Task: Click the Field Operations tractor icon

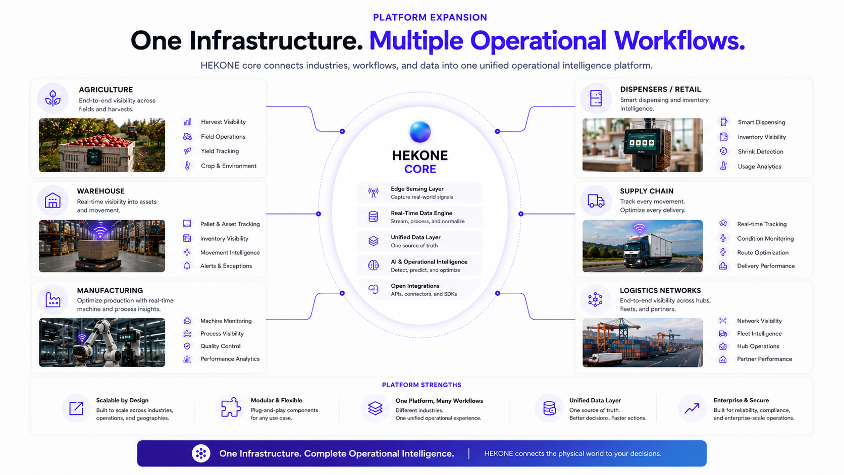Action: coord(187,136)
